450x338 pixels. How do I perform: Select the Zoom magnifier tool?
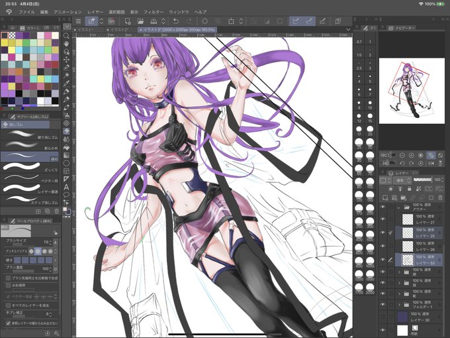click(66, 36)
